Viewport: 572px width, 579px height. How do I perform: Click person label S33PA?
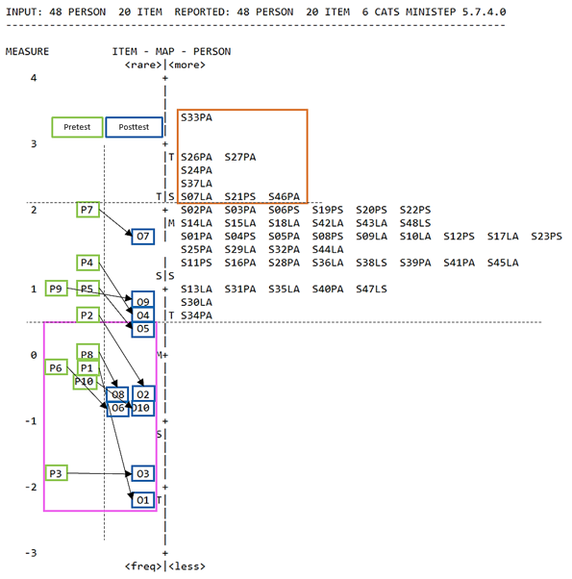click(196, 117)
